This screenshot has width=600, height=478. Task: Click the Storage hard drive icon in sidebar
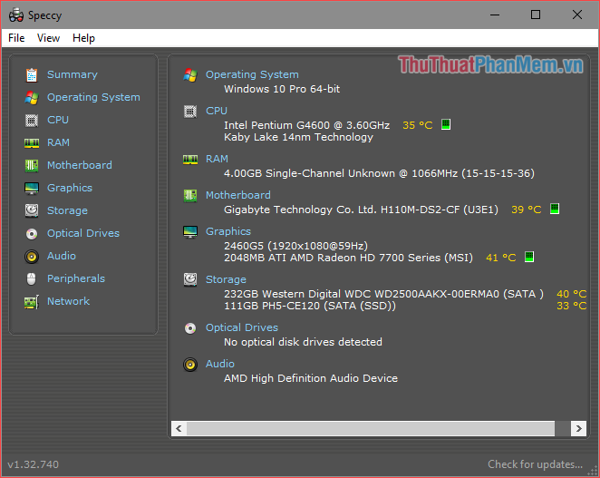click(x=32, y=210)
